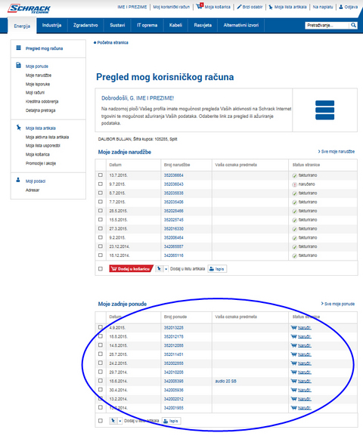This screenshot has height=439, width=363.
Task: Open Promocije i akcije in sidebar
Action: 41,163
